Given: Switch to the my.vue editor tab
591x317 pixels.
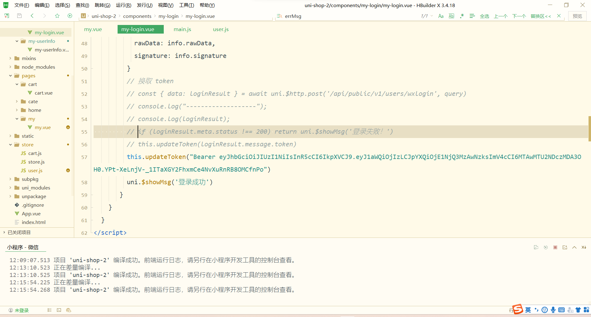Looking at the screenshot, I should [x=93, y=29].
